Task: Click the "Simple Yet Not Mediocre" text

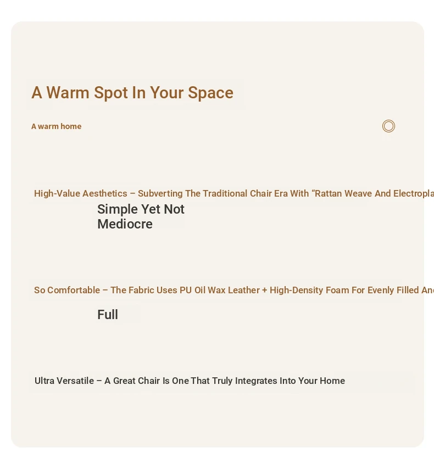Action: [x=141, y=216]
